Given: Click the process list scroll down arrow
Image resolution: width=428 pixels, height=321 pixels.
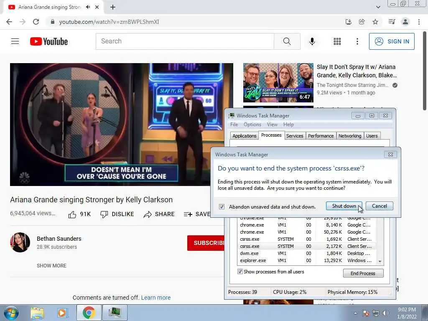Looking at the screenshot, I should [380, 262].
